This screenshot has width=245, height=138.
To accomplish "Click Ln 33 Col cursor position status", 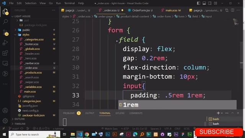I will (x=140, y=129).
